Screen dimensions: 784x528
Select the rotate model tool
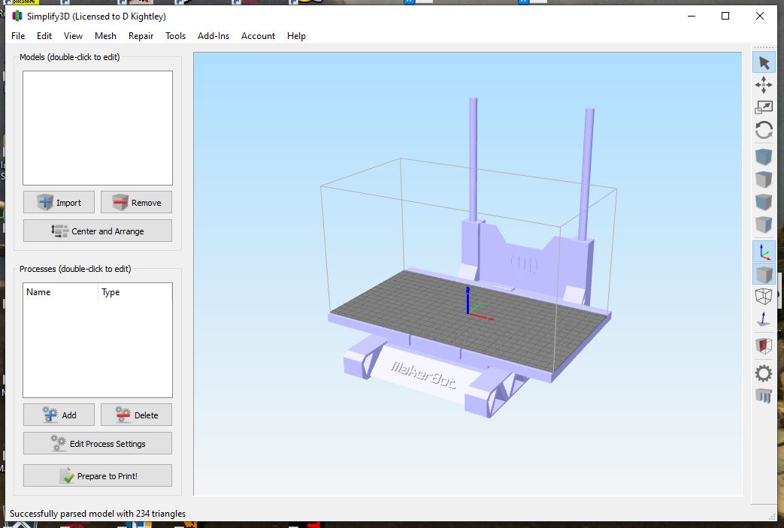tap(764, 131)
